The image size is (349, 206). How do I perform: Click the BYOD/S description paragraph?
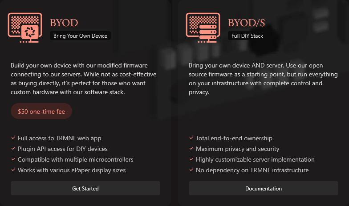click(263, 79)
